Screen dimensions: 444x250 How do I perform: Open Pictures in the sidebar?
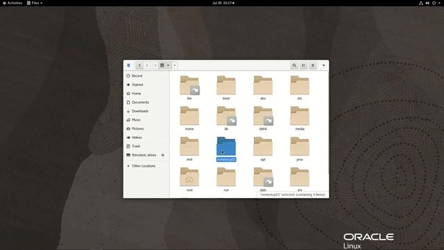pyautogui.click(x=146, y=128)
